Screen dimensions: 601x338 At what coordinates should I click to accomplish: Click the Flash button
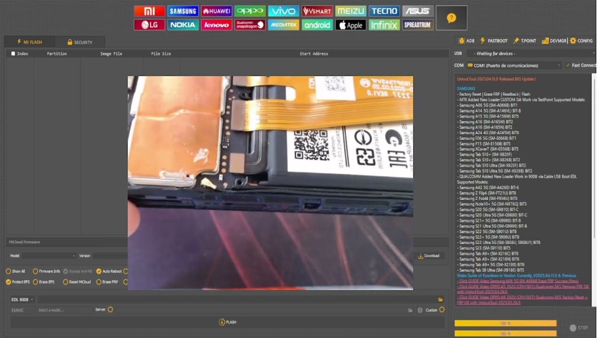pos(227,322)
